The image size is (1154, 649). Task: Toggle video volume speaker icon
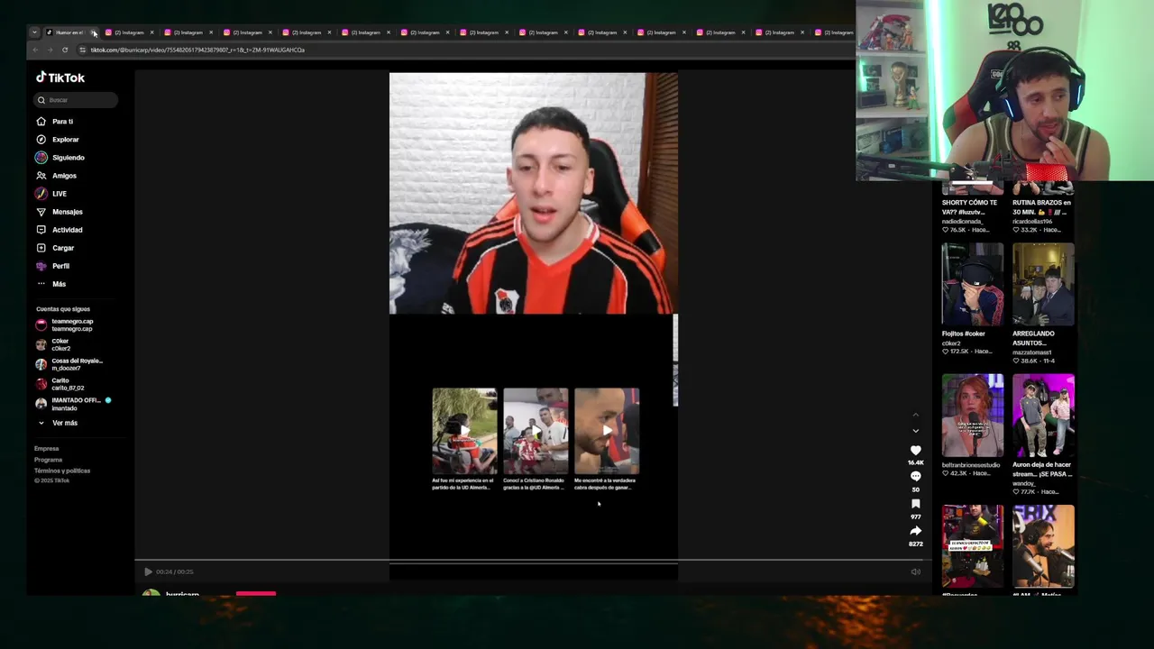click(915, 571)
